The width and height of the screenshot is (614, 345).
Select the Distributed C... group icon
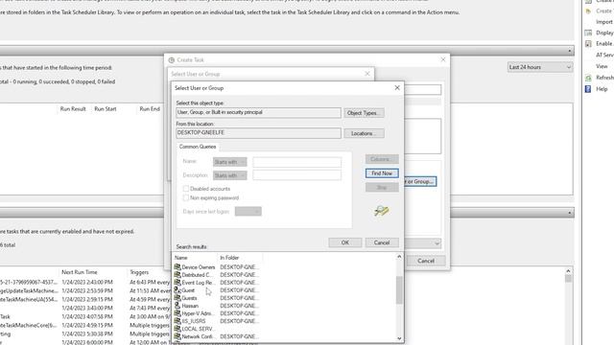[177, 275]
